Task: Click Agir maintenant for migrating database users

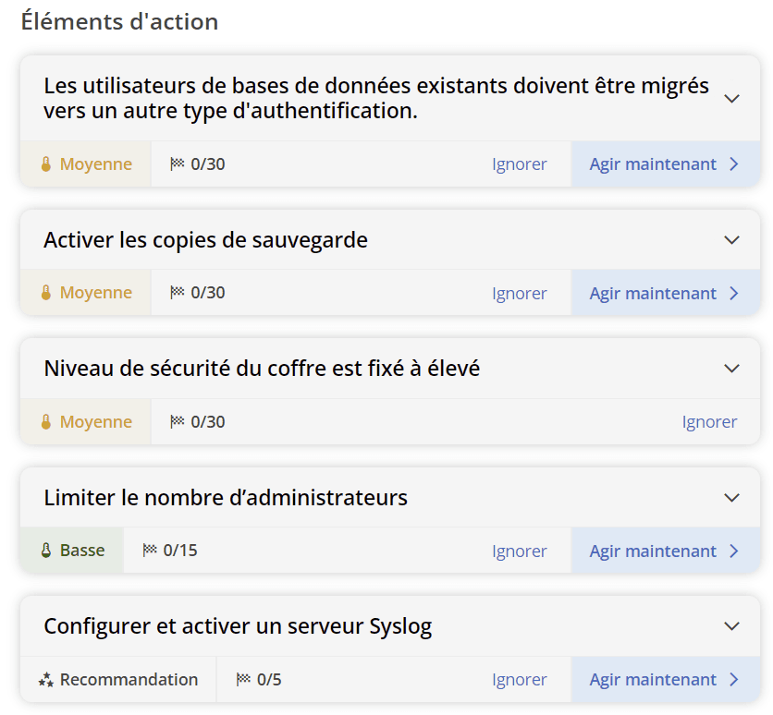Action: [655, 164]
